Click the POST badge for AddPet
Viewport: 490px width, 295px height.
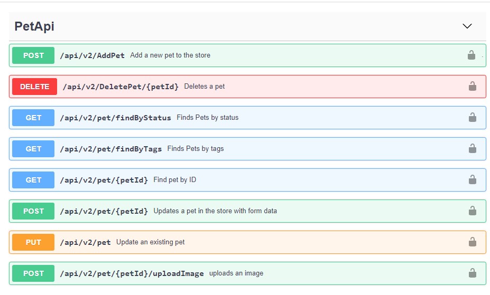click(33, 55)
